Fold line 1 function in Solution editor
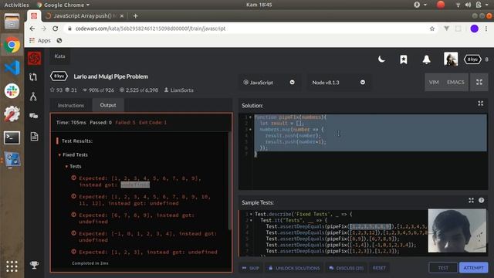 (x=250, y=117)
